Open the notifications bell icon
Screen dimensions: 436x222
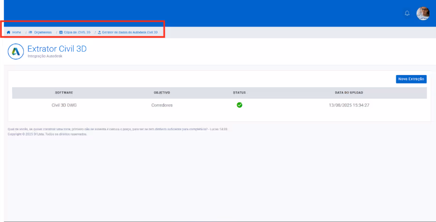[407, 14]
